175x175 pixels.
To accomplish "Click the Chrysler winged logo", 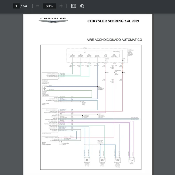I will (x=53, y=20).
